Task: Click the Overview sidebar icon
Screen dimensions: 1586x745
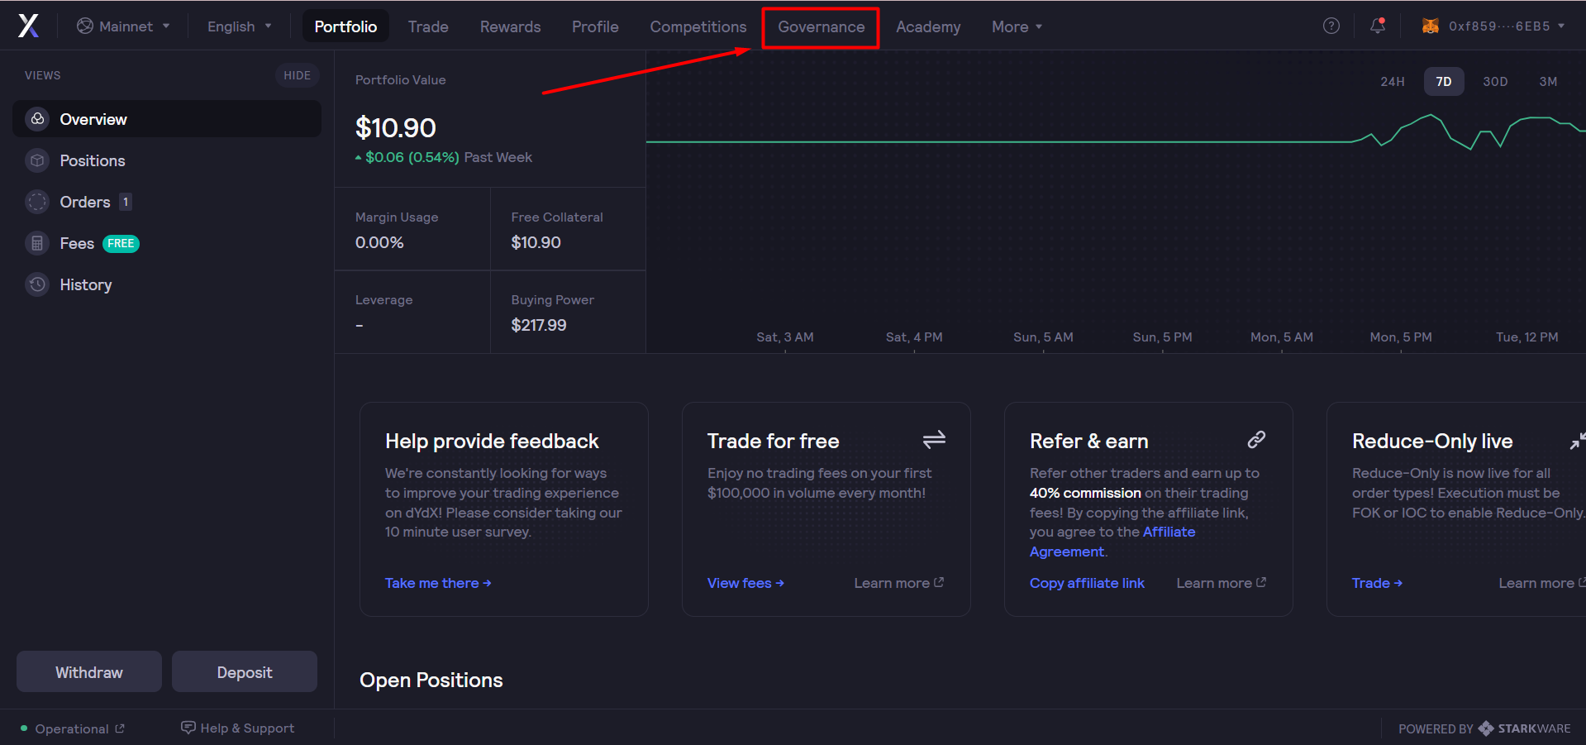Action: (x=37, y=119)
